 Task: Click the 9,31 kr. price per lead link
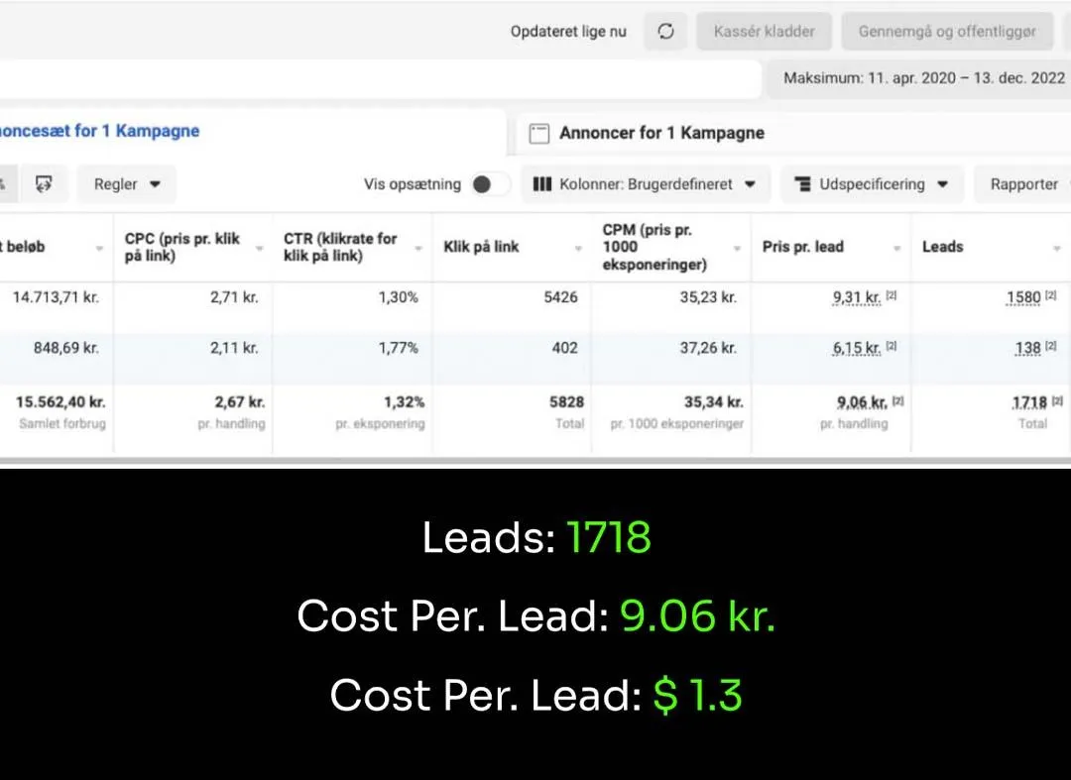pos(857,297)
